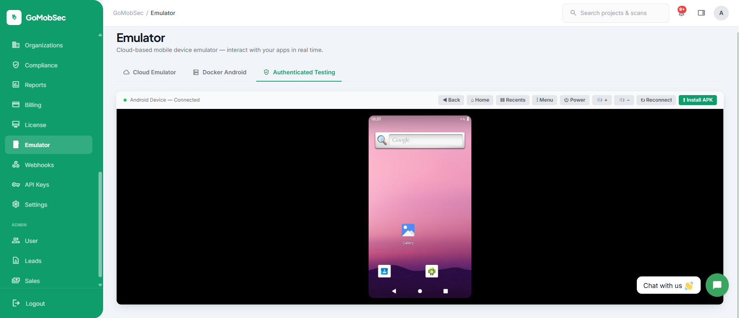Click the Power button
The image size is (753, 318).
coord(575,100)
